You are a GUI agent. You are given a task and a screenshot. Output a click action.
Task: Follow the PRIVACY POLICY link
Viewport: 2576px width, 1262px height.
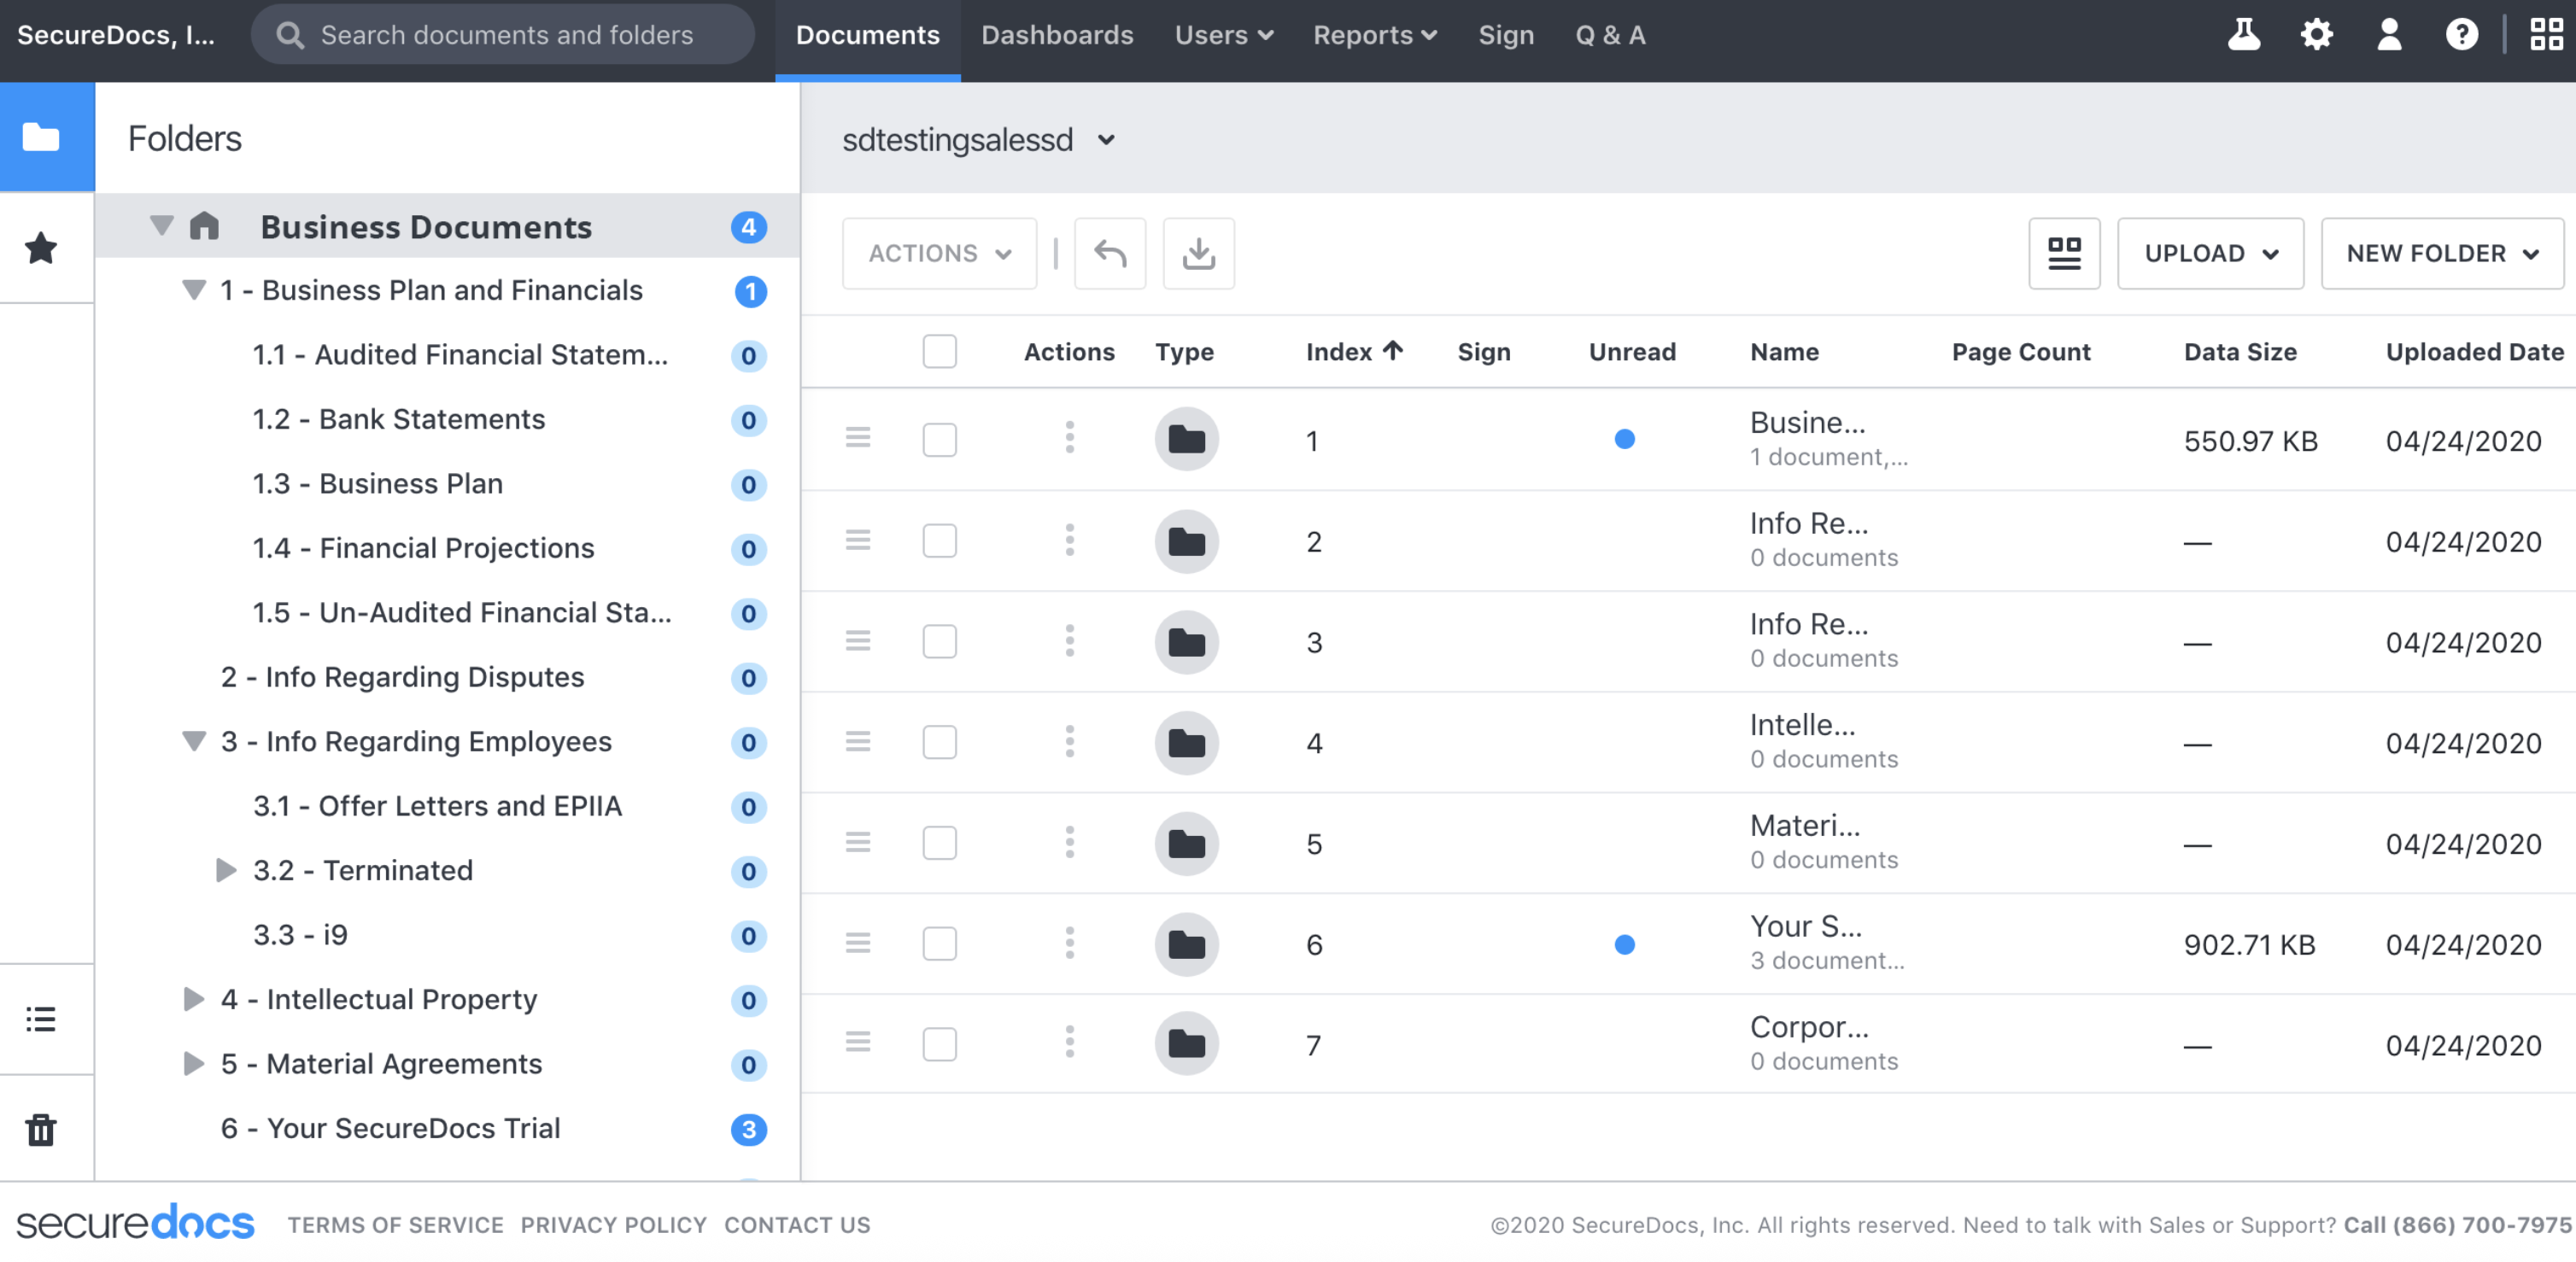[x=613, y=1225]
